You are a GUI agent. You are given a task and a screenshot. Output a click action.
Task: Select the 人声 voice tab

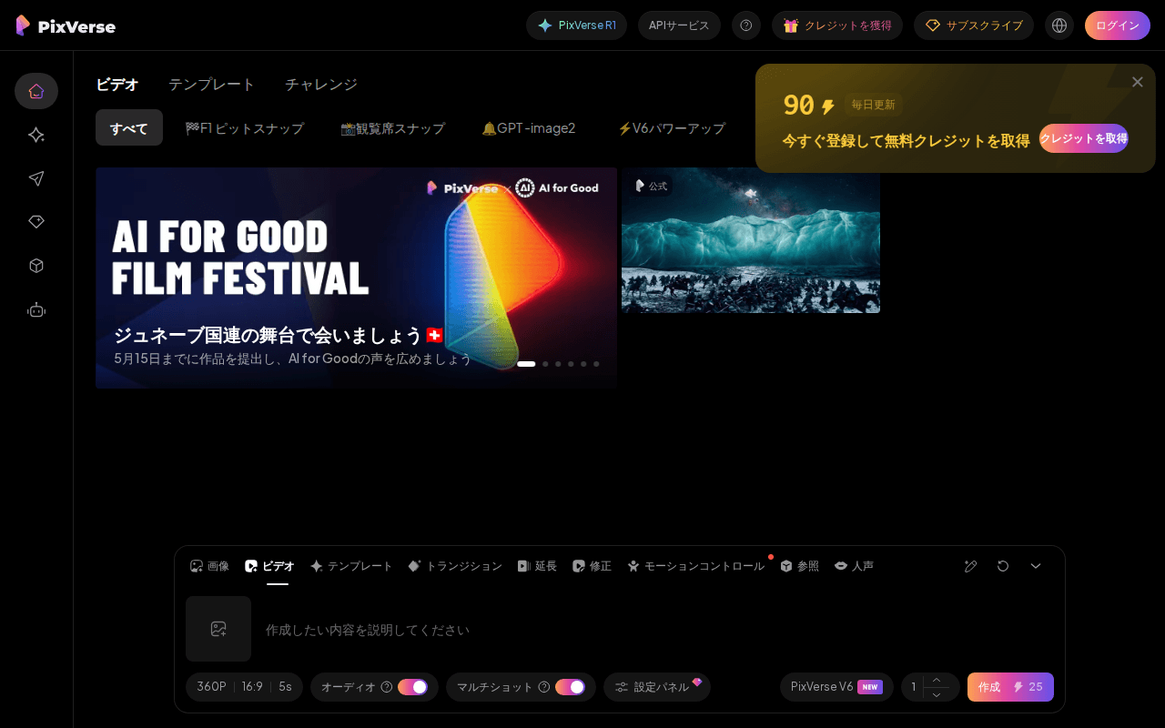854,566
